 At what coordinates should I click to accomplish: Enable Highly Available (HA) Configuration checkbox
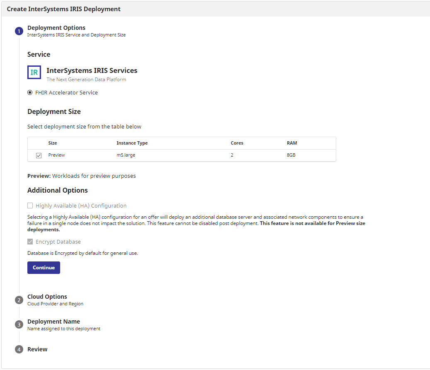pos(30,206)
